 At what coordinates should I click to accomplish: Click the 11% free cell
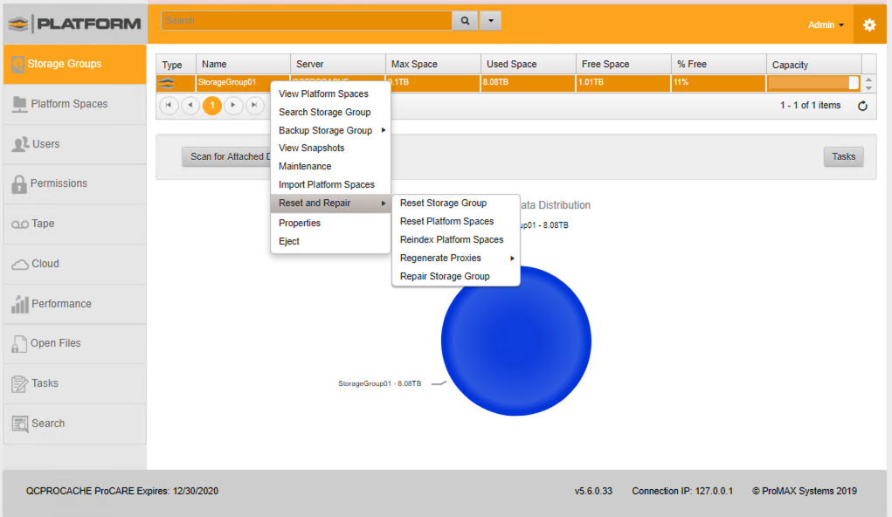718,82
